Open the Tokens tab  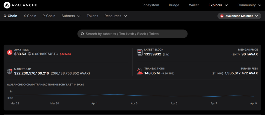point(92,16)
